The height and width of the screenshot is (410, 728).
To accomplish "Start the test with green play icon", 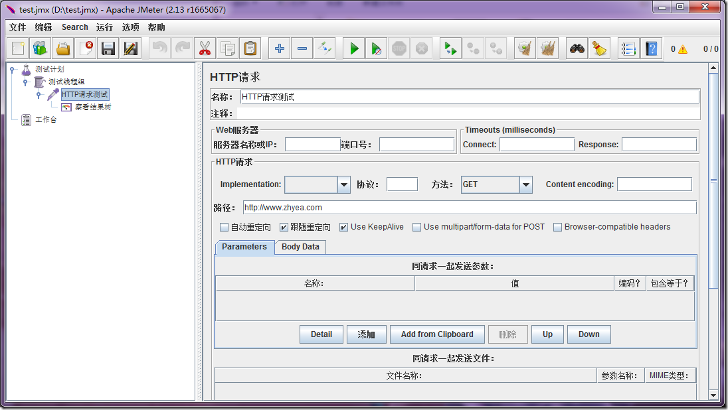I will (x=354, y=48).
